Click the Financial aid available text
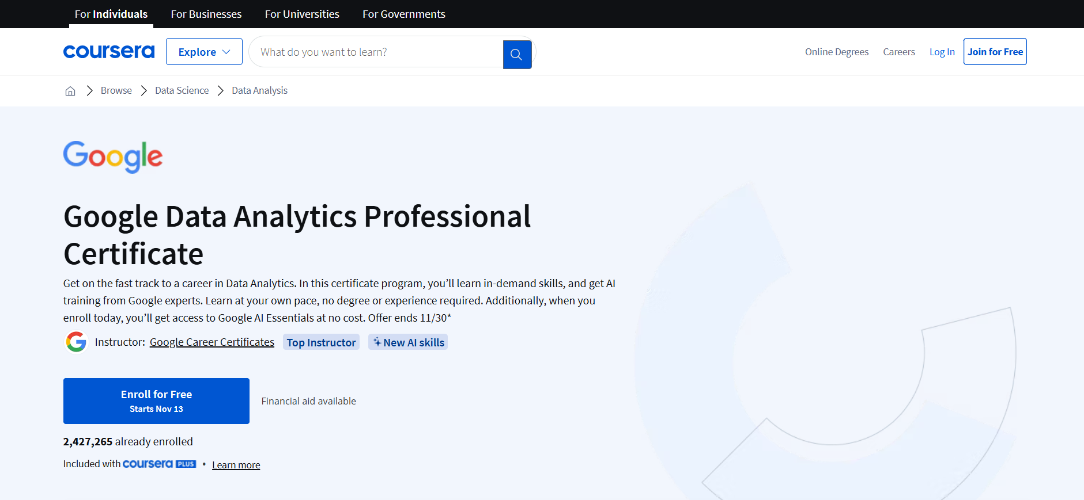This screenshot has height=500, width=1084. [x=309, y=401]
